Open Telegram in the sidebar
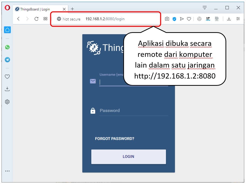This screenshot has width=246, height=184. tap(7, 60)
